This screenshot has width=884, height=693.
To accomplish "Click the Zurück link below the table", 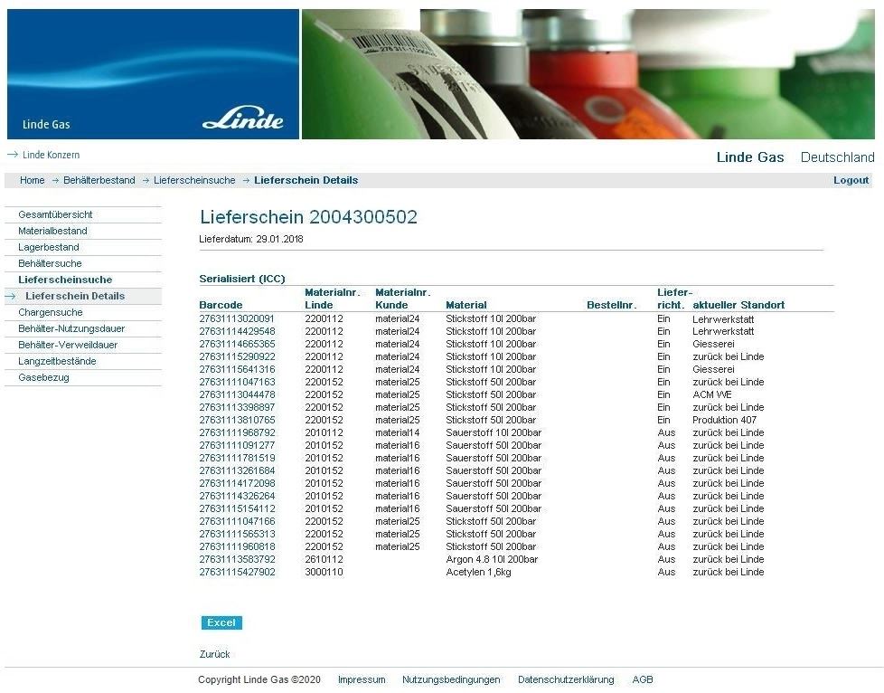I will (214, 654).
